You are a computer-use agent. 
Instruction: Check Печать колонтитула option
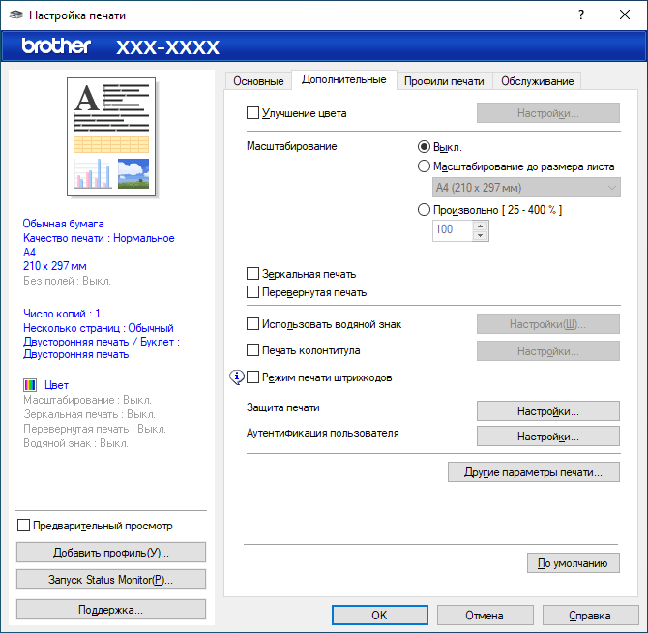(252, 350)
